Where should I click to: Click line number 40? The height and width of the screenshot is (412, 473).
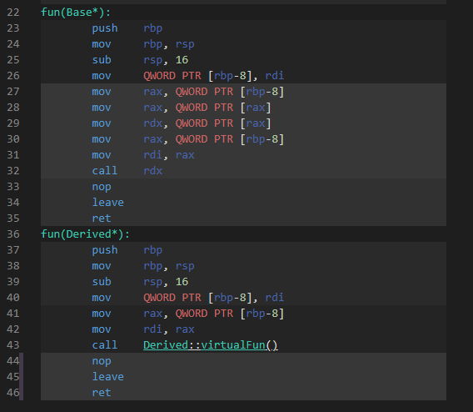tap(13, 298)
